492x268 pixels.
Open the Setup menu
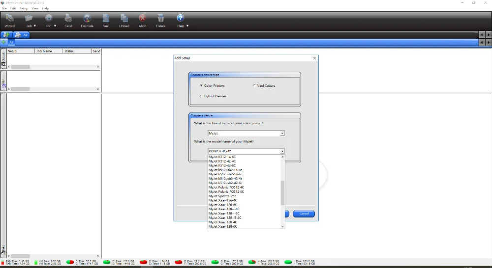pos(24,8)
